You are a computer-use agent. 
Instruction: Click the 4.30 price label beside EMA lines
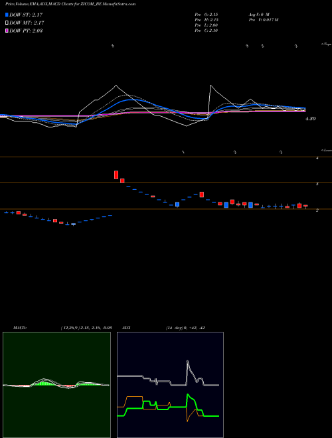311,119
